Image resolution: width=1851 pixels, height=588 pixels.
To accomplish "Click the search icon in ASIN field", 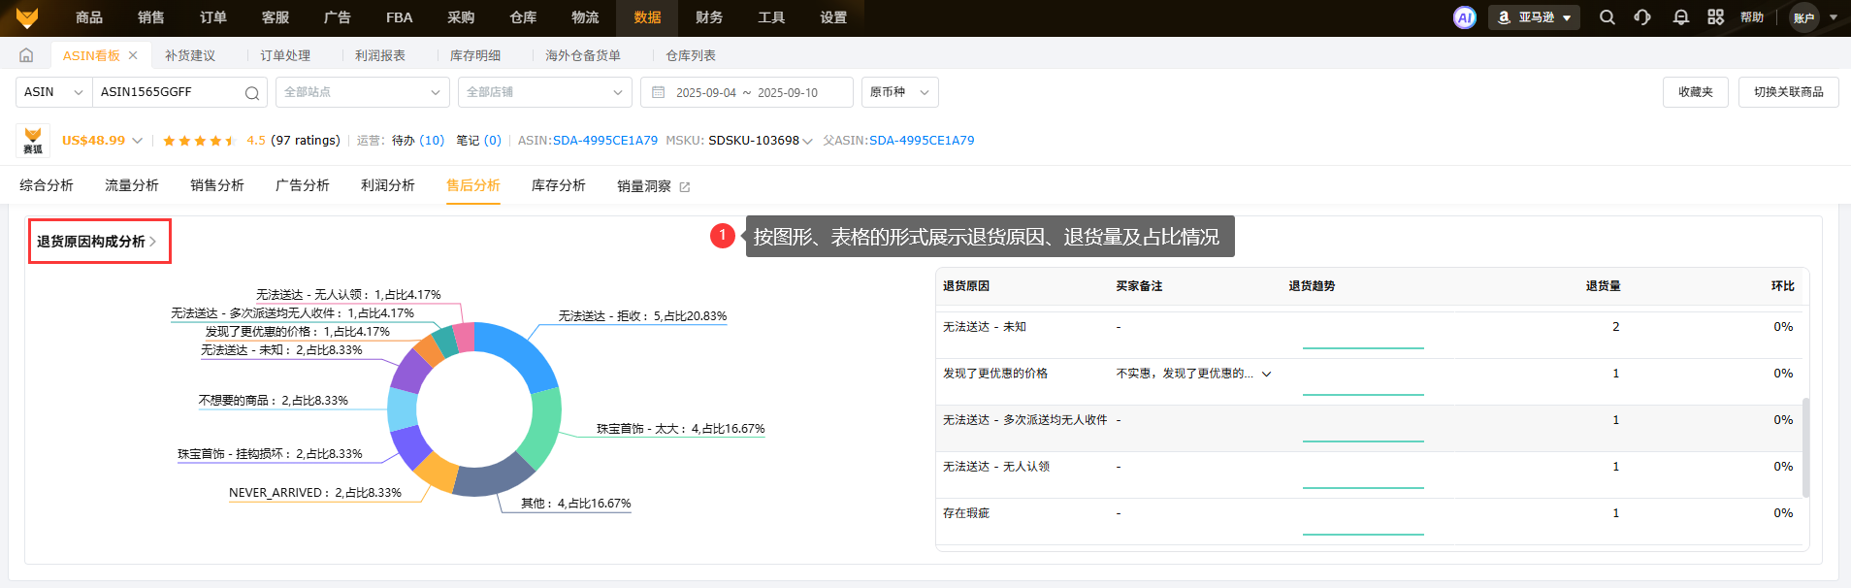I will [x=251, y=93].
